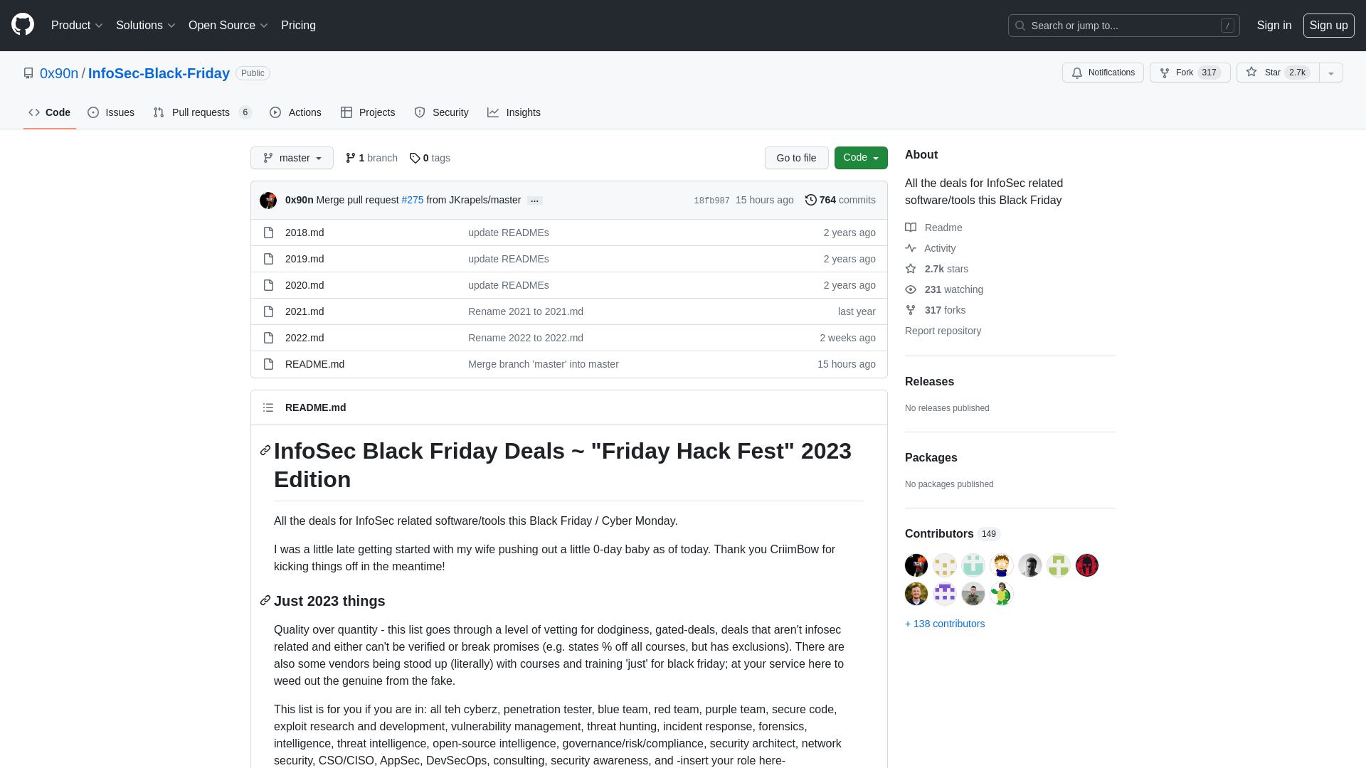Click the Search or jump to input field
Screen dimensions: 1366x768
tap(1124, 26)
